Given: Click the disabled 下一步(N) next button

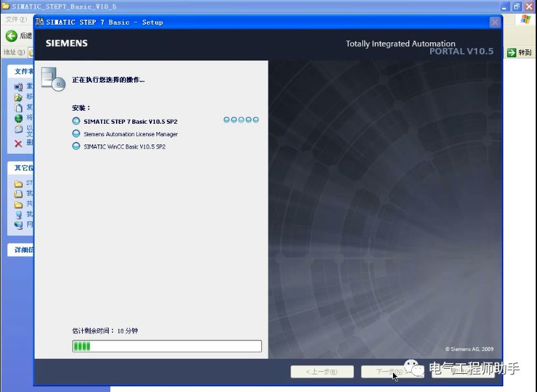Looking at the screenshot, I should tap(392, 371).
